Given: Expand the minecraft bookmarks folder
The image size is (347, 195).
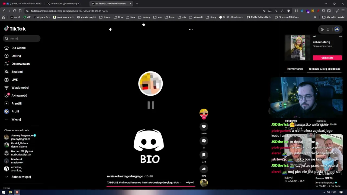Looking at the screenshot, I should tap(196, 17).
